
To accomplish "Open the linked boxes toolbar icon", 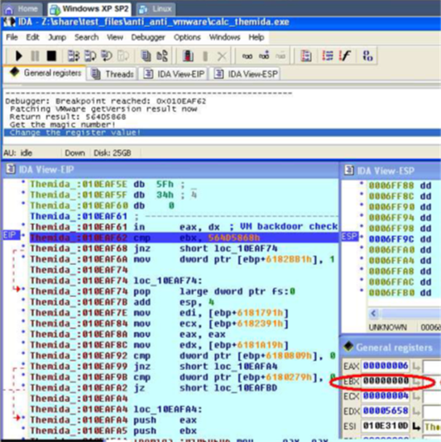I will [162, 55].
